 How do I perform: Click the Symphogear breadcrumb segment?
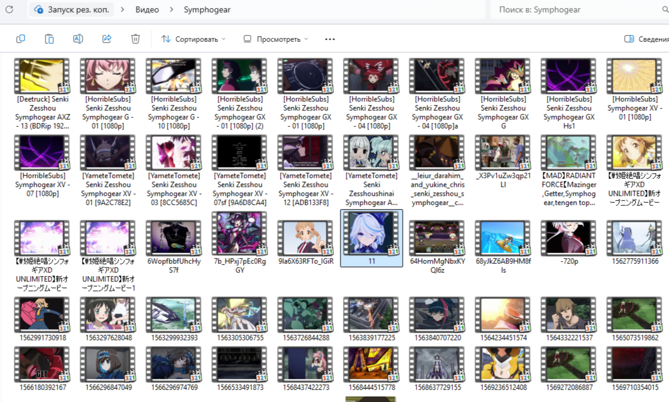pyautogui.click(x=208, y=10)
